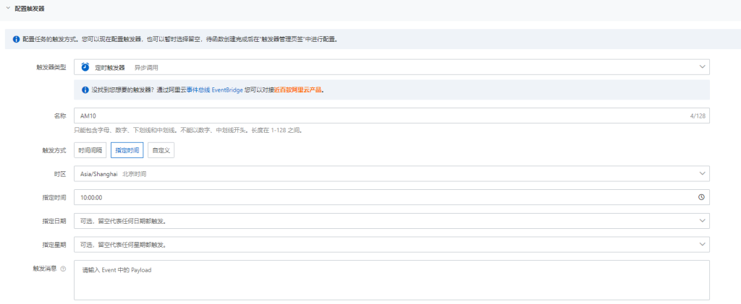Screen dimensions: 741x304
Task: Select the 指定时间 trigger mode
Action: (x=127, y=150)
